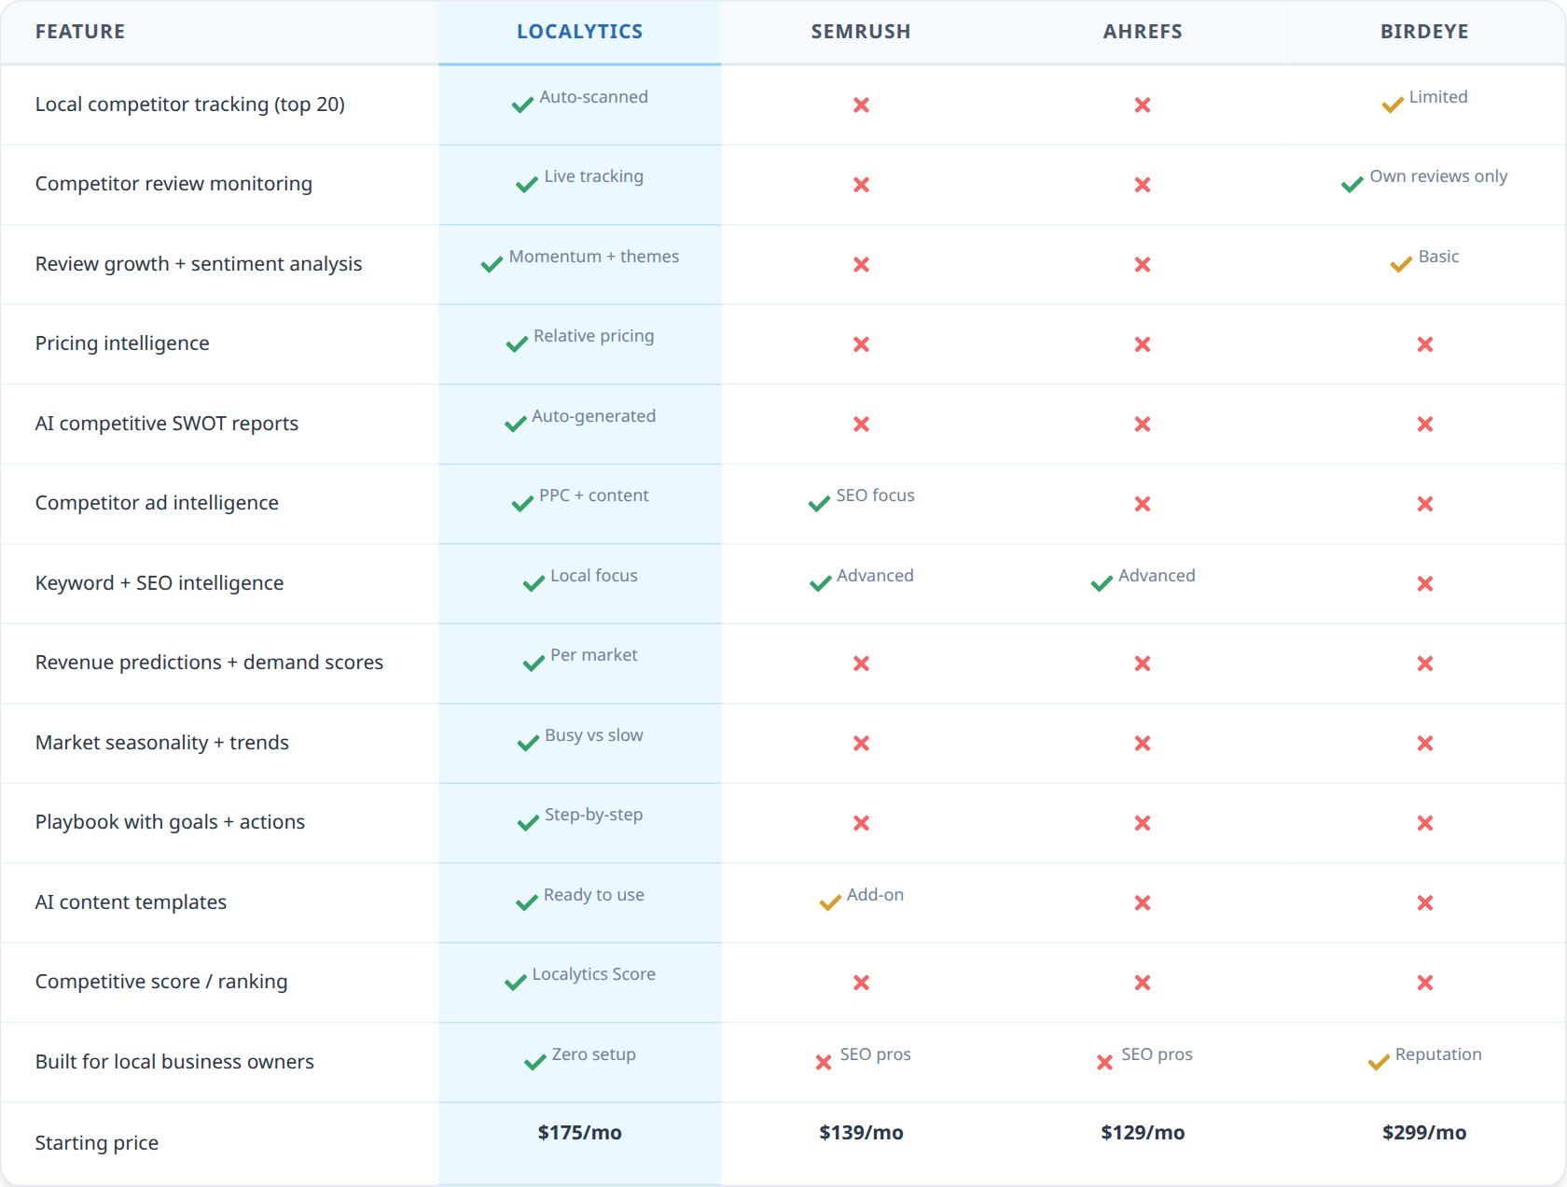This screenshot has width=1567, height=1187.
Task: Click Birdeye orange Reputation checkmark
Action: click(x=1379, y=1063)
